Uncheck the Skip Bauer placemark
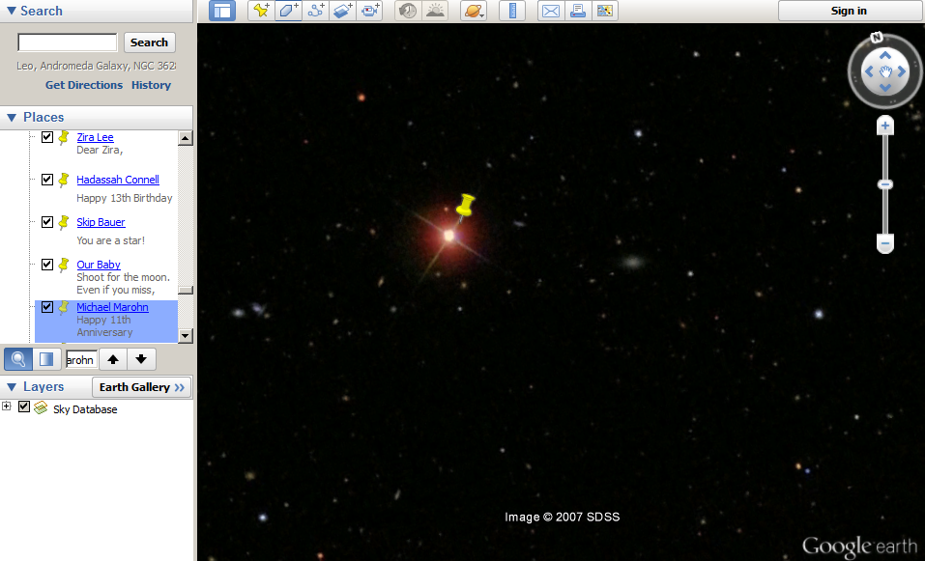 click(47, 222)
